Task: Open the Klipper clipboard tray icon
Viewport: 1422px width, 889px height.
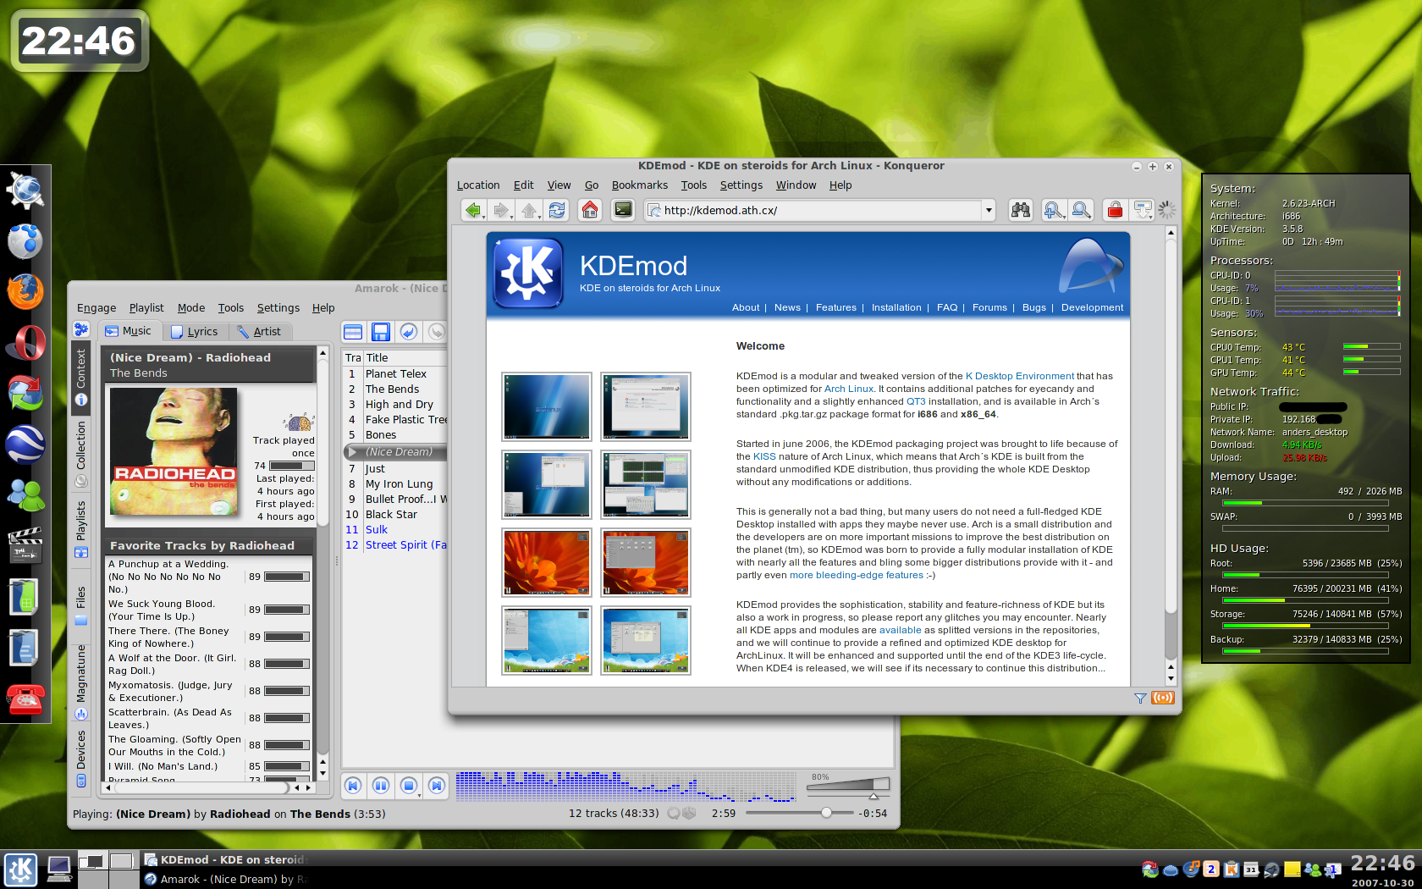Action: (1231, 870)
